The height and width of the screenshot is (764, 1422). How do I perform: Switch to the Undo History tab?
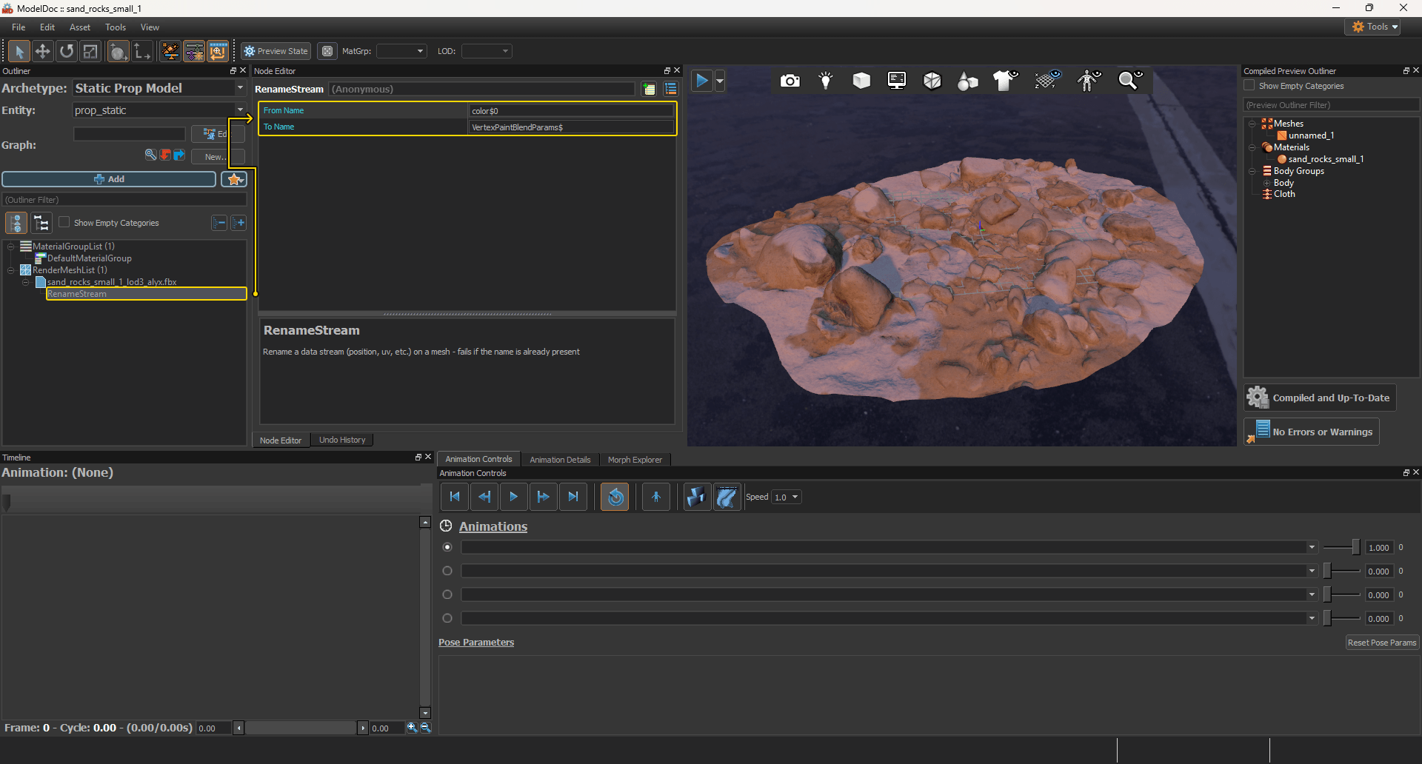point(342,440)
